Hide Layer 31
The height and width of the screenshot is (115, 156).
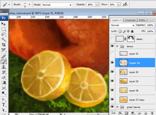tap(112, 62)
